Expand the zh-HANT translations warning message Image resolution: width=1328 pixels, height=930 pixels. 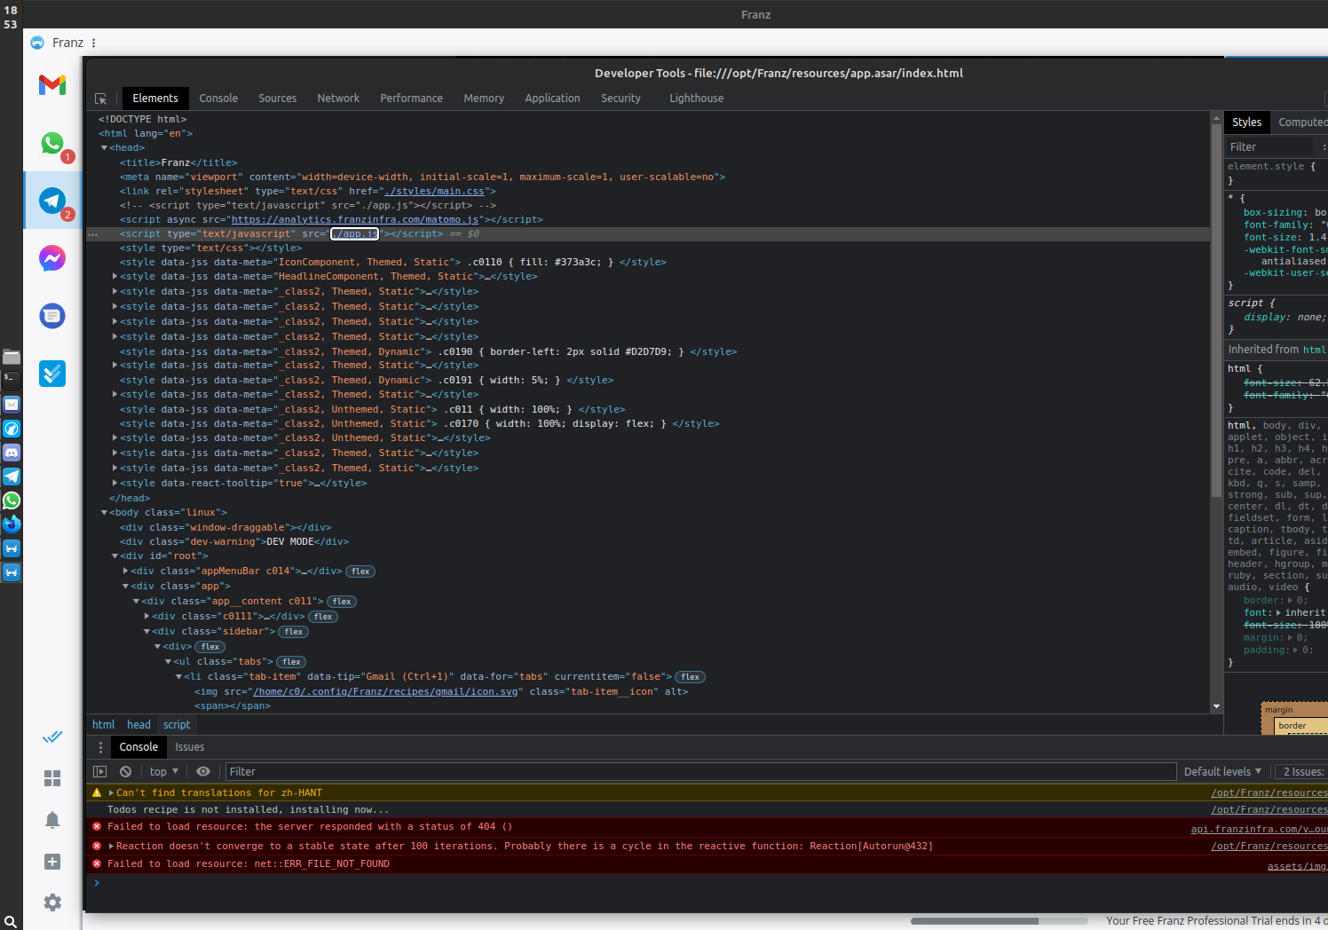coord(111,793)
